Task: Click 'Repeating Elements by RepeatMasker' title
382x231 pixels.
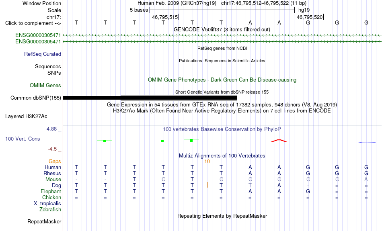Action: (222, 216)
